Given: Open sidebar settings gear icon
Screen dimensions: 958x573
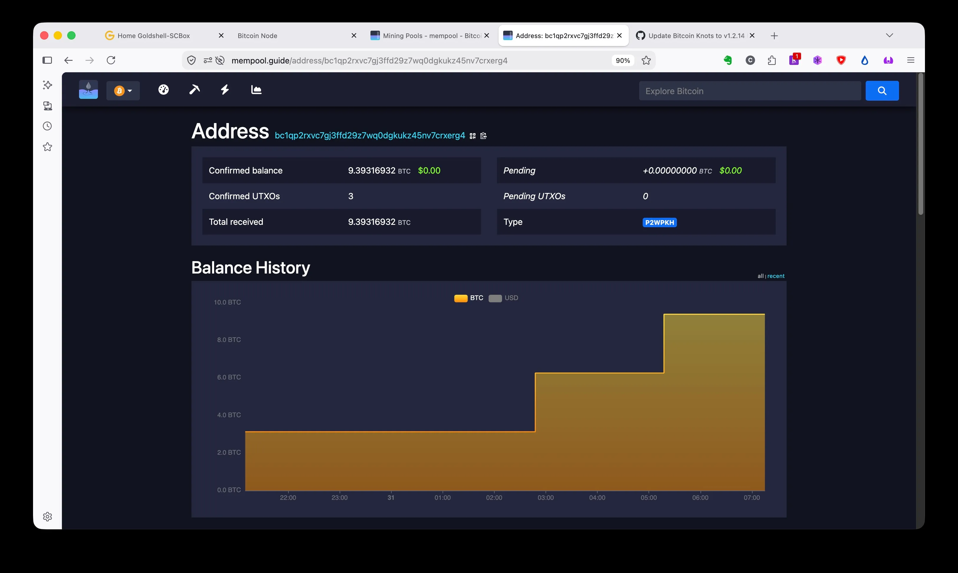Looking at the screenshot, I should [x=47, y=517].
